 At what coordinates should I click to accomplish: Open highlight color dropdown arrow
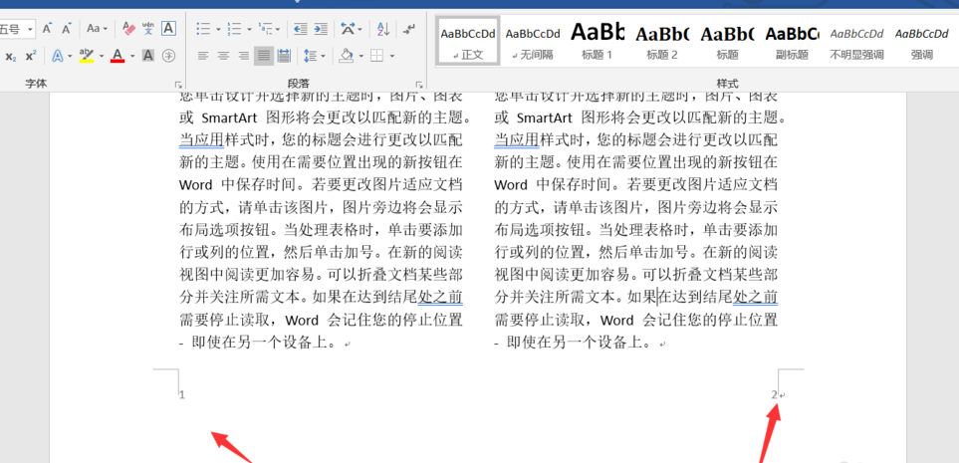click(x=102, y=57)
